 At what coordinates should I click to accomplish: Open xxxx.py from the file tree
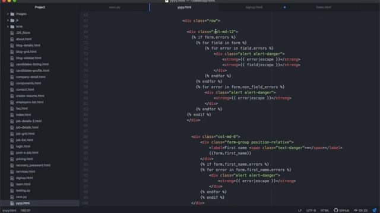(21, 197)
